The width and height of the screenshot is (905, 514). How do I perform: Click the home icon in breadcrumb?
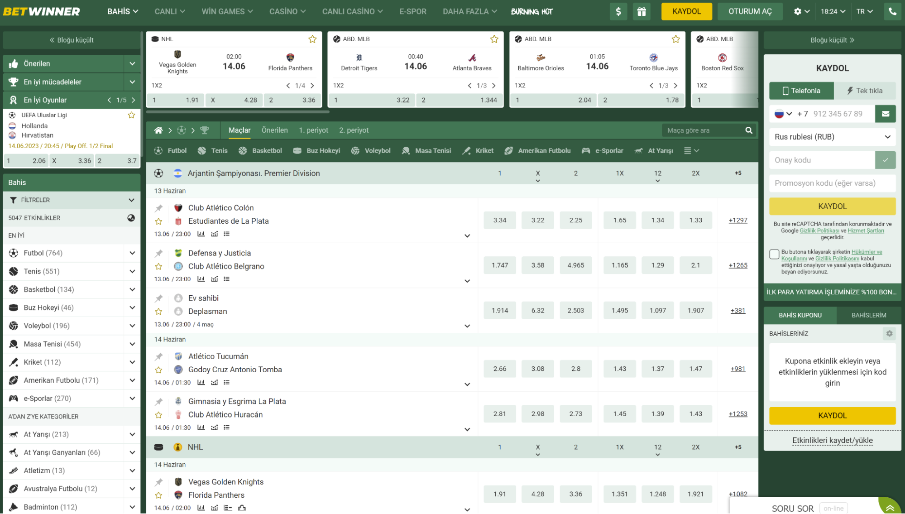pos(158,130)
